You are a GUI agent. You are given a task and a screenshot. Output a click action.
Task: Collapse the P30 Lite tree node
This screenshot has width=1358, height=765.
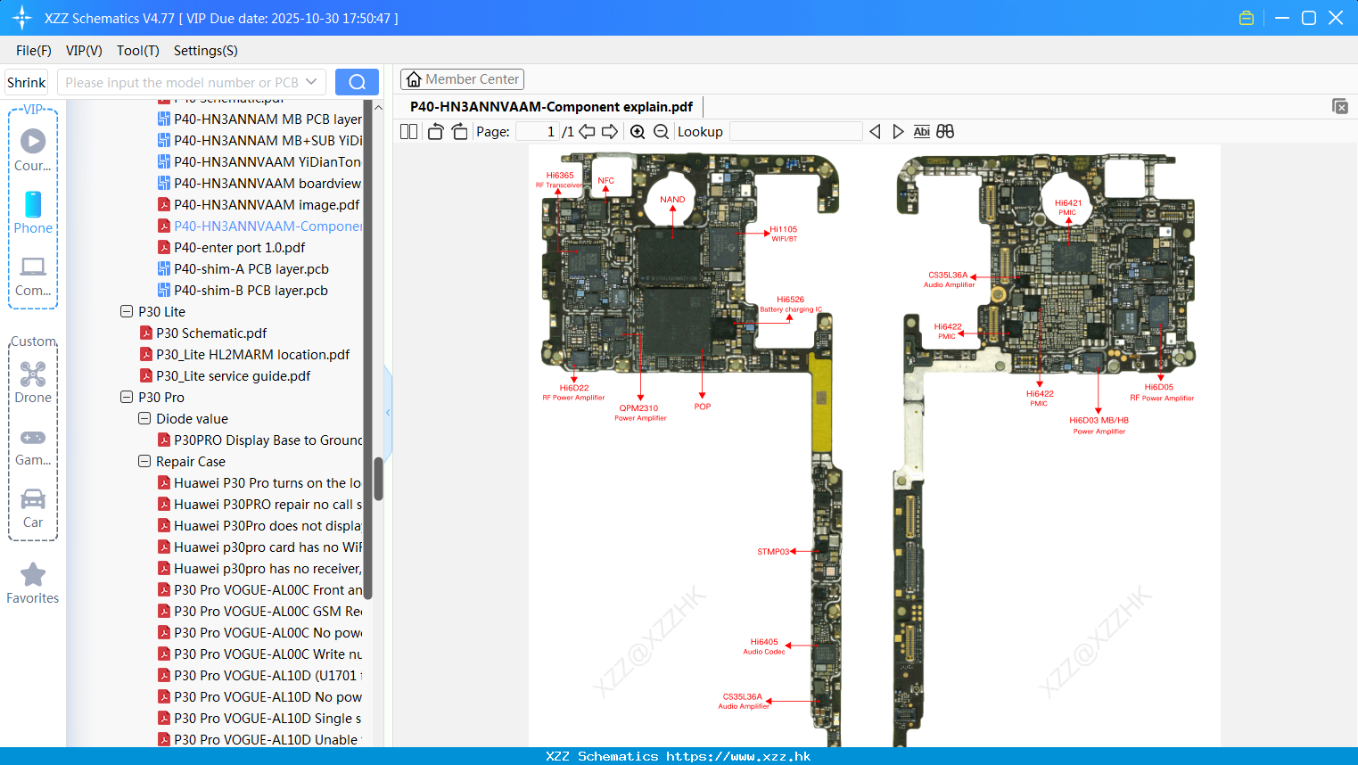(x=127, y=311)
